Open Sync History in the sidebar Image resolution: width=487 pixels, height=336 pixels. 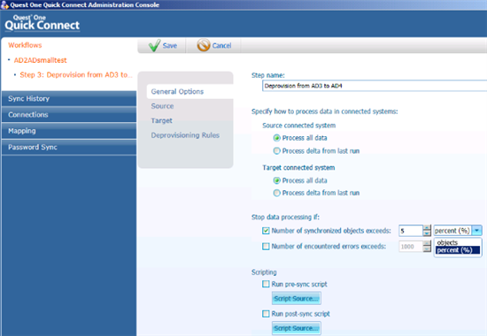69,99
